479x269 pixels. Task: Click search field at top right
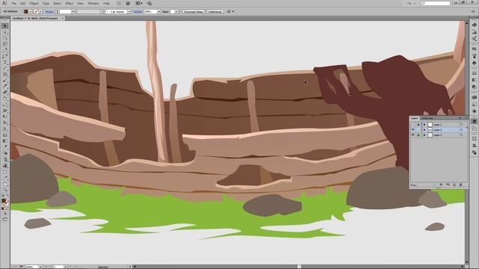click(436, 3)
